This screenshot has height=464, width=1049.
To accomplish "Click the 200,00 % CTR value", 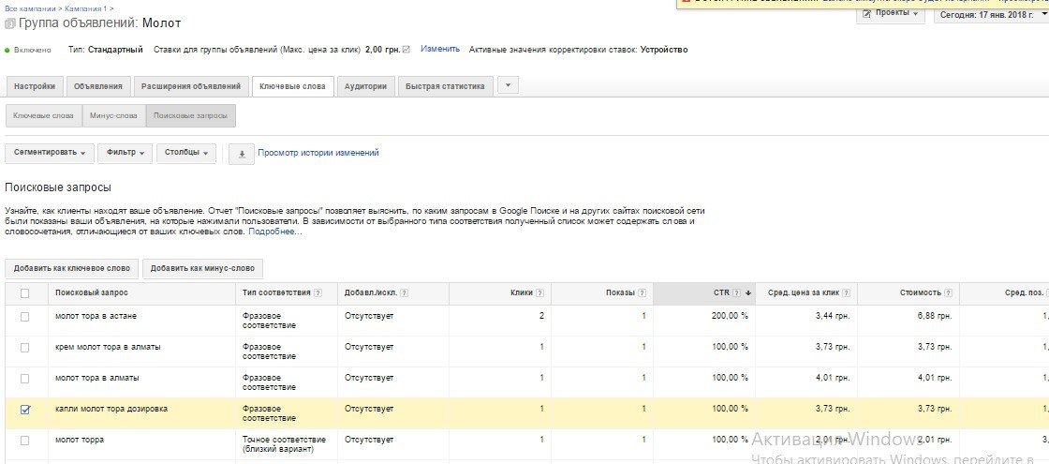I will click(x=731, y=316).
